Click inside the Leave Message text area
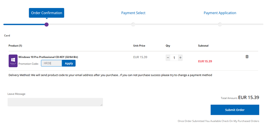Viewport: 267px width, 135px height. (55, 102)
